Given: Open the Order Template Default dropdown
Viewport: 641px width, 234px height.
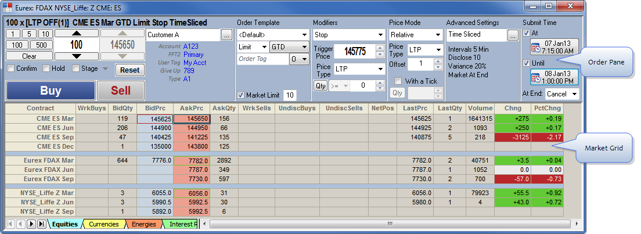Looking at the screenshot, I should click(305, 35).
